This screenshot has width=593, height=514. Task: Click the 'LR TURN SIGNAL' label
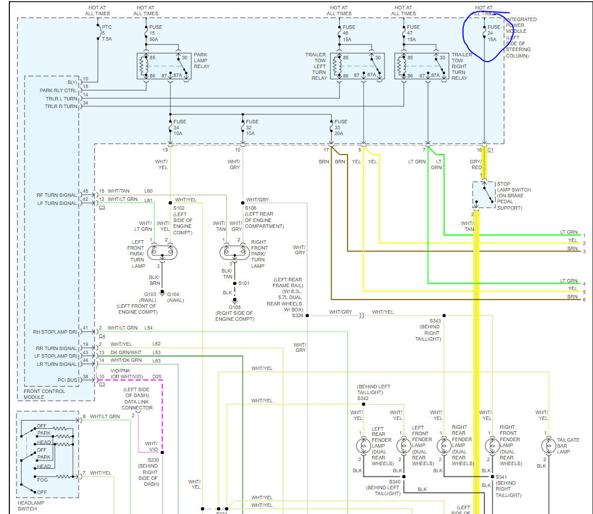(x=57, y=364)
